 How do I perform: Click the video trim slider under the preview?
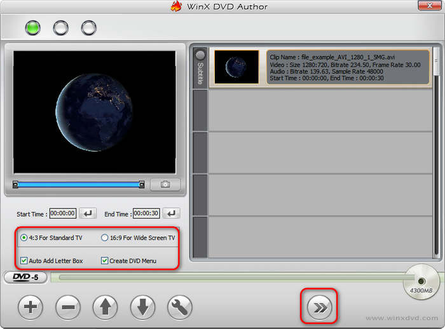pyautogui.click(x=78, y=185)
